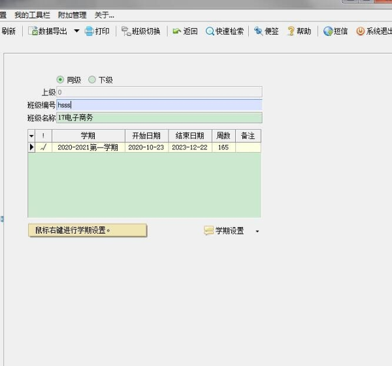Click the 返回 return icon
The height and width of the screenshot is (366, 392).
pyautogui.click(x=177, y=31)
